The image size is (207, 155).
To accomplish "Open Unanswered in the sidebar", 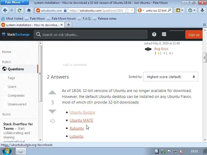I will pyautogui.click(x=17, y=104).
